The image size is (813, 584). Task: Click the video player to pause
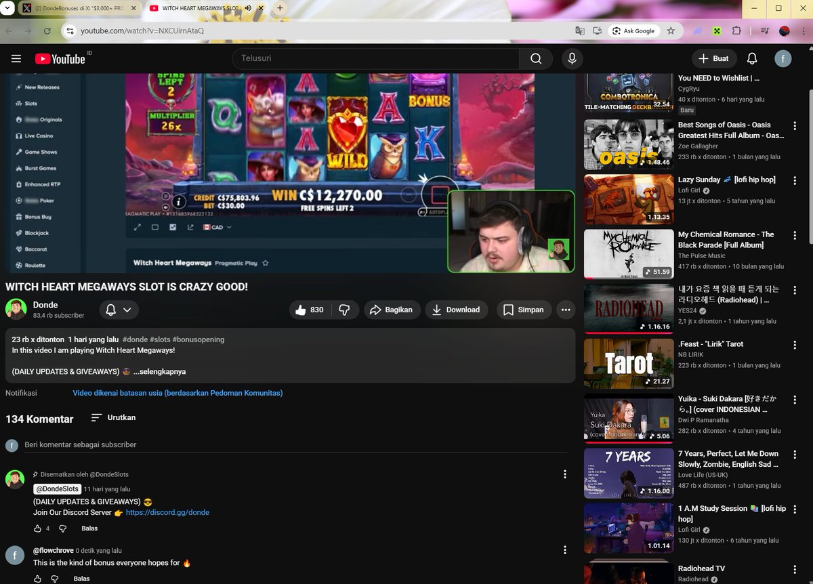[x=290, y=173]
